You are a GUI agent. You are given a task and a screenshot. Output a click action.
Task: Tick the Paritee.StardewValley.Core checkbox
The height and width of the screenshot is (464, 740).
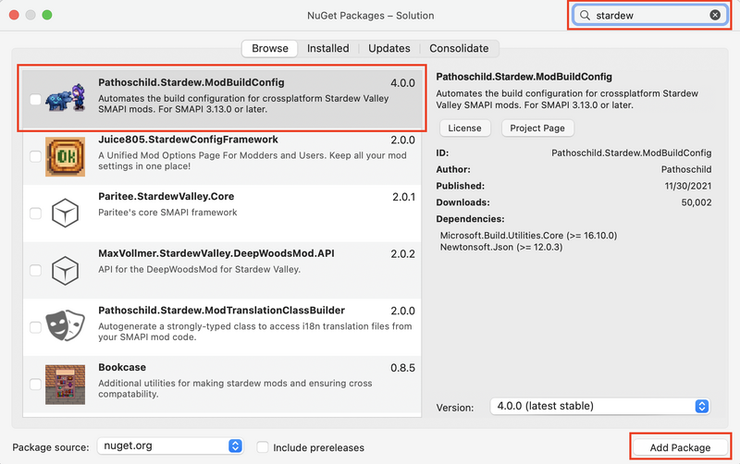click(x=35, y=214)
